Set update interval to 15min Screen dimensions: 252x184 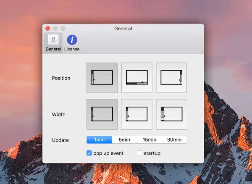[150, 139]
